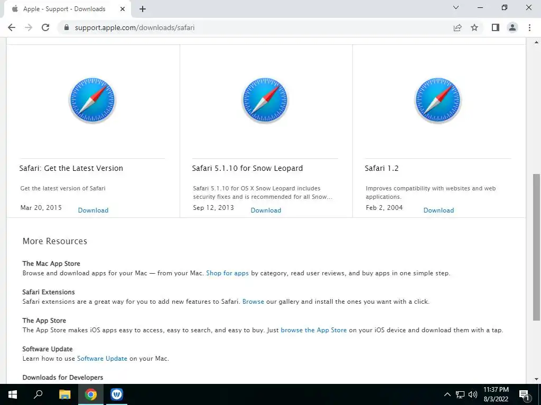541x405 pixels.
Task: Select 'The App Store' heading text
Action: pos(44,321)
